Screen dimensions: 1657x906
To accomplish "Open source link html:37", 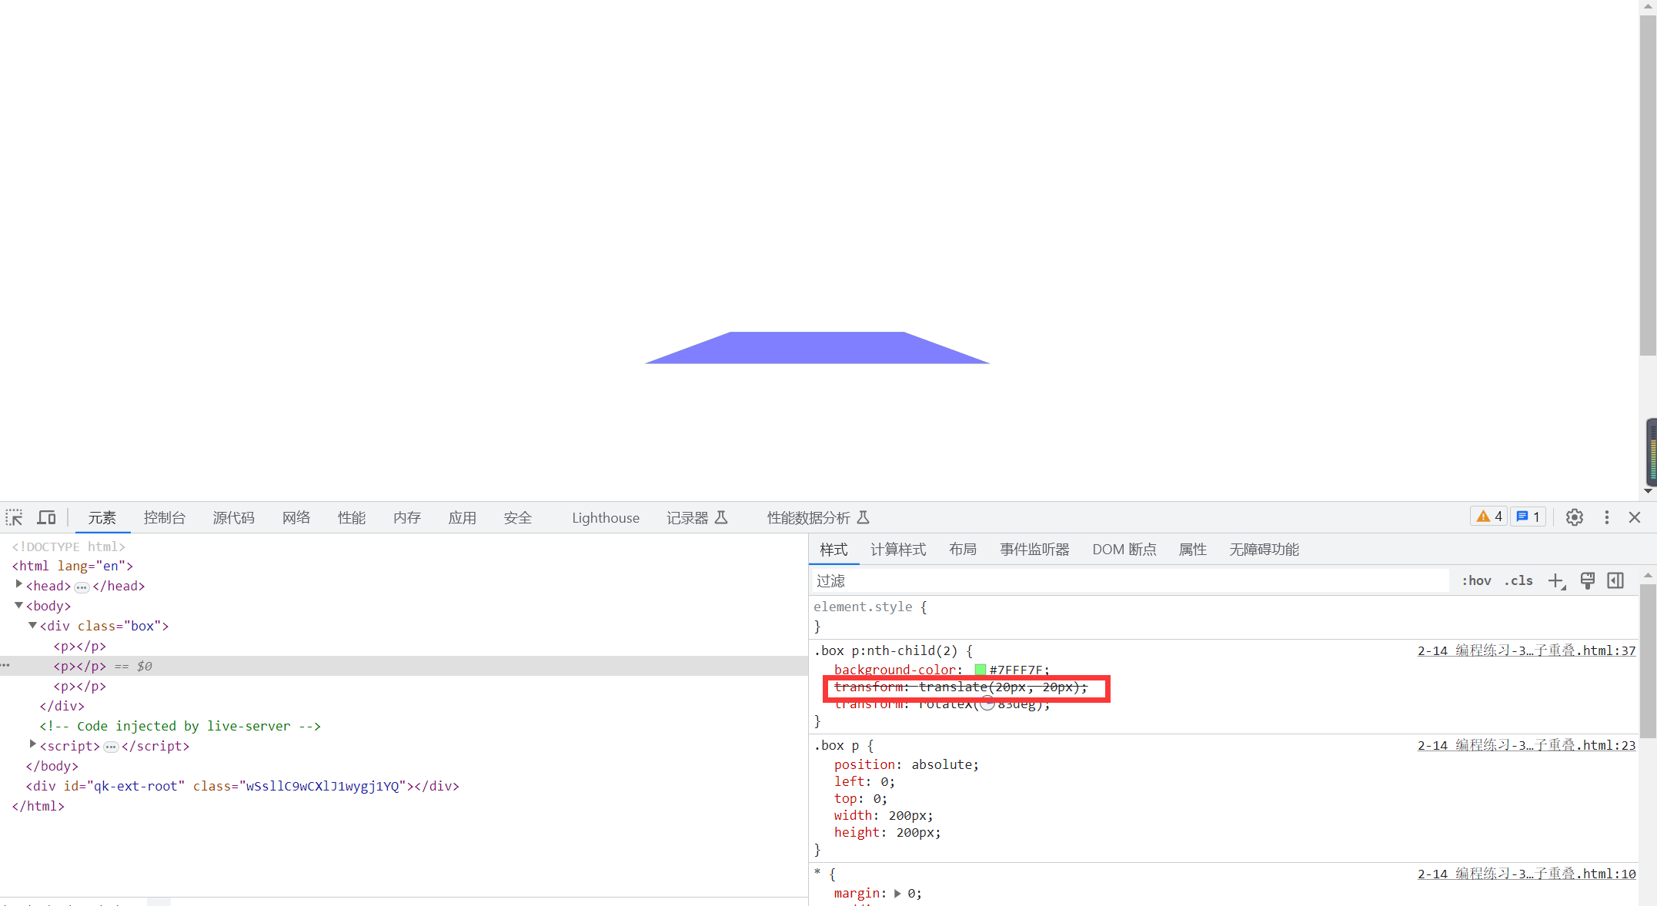I will point(1527,650).
